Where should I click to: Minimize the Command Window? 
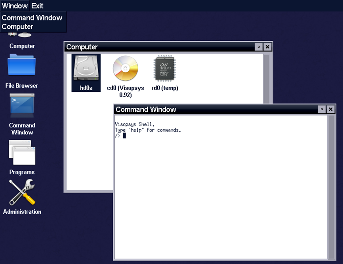coord(321,109)
